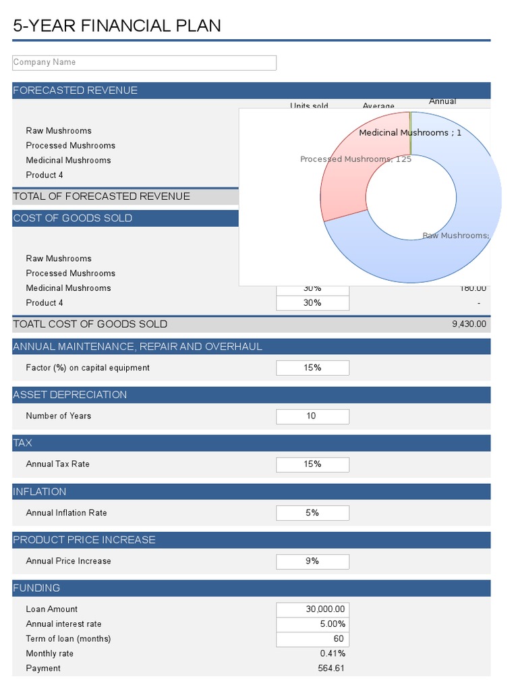Screen dimensions: 518x691
Task: Click Product 4 under Cost of Goods Sold
Action: [45, 303]
